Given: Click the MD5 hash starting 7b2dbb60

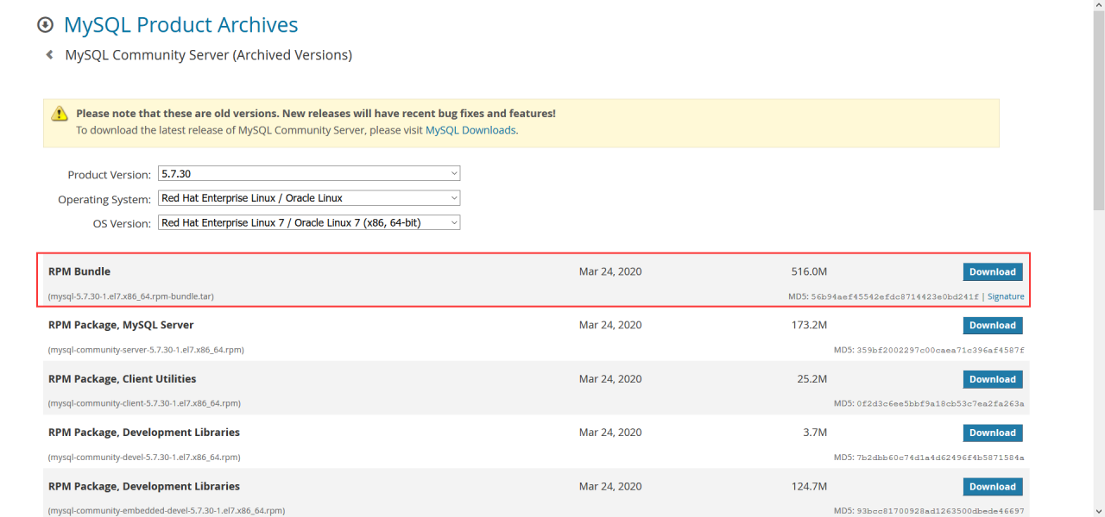Looking at the screenshot, I should pyautogui.click(x=941, y=457).
